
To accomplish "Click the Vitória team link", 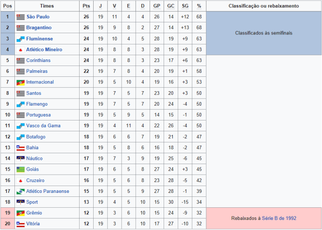I will click(34, 224).
